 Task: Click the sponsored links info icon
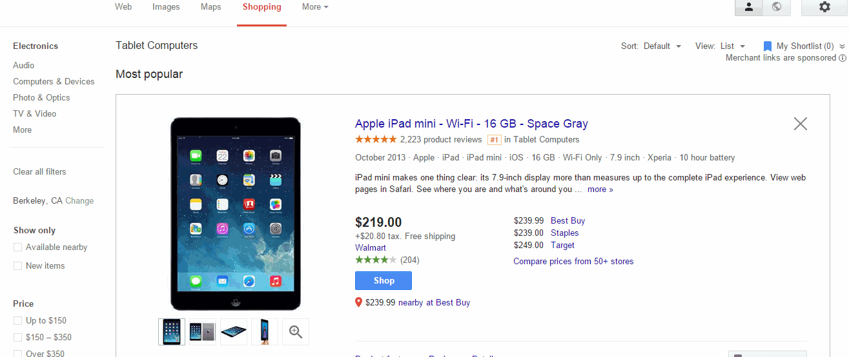coord(842,58)
